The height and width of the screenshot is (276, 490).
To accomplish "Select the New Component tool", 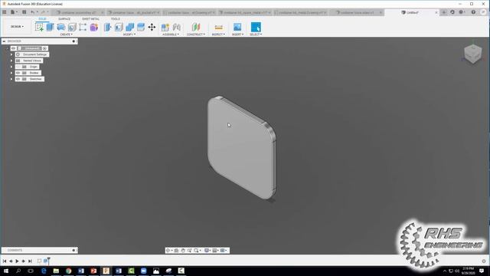I will (x=165, y=28).
